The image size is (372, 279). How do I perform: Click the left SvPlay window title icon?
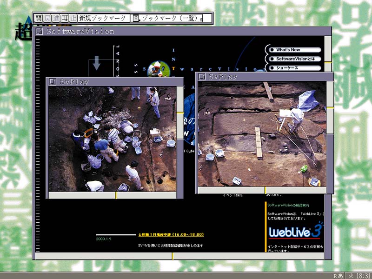(53, 82)
